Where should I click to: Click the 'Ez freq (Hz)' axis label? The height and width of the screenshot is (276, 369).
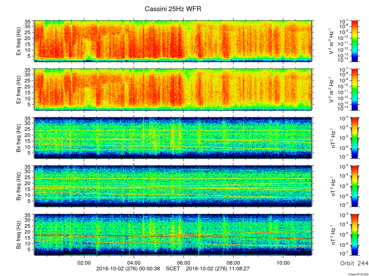[19, 90]
